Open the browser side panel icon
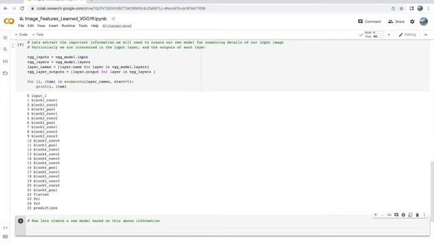Viewport: 434px width, 244px height. coord(412,8)
